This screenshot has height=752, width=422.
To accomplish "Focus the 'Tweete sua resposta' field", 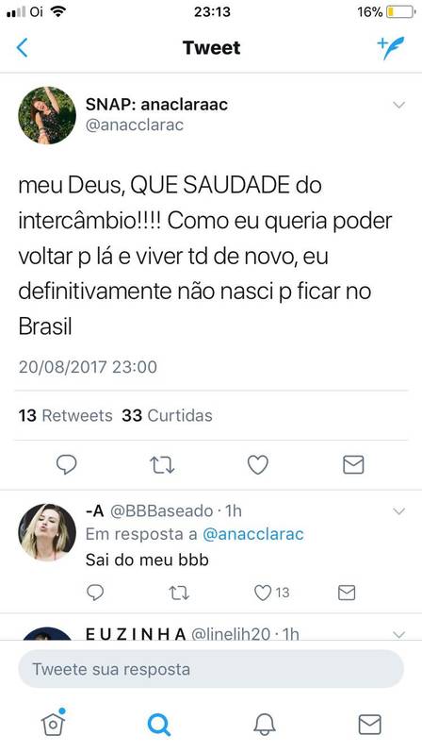I will [211, 669].
